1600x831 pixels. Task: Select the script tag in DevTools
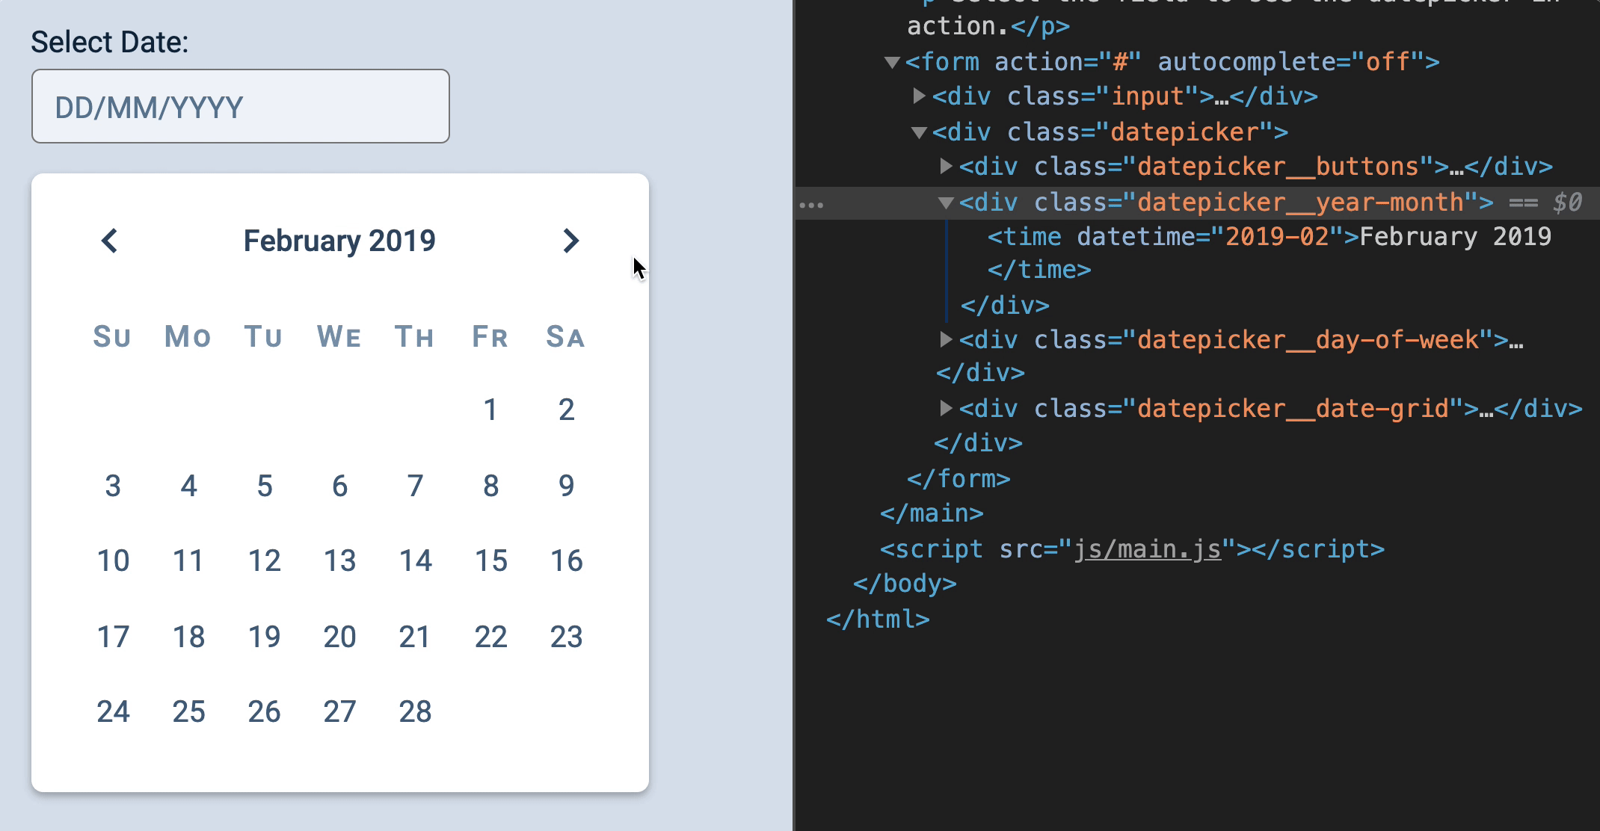click(935, 548)
